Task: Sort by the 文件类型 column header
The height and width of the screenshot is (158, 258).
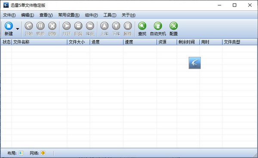Action: coord(240,42)
